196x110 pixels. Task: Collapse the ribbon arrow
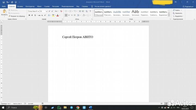tap(194, 19)
